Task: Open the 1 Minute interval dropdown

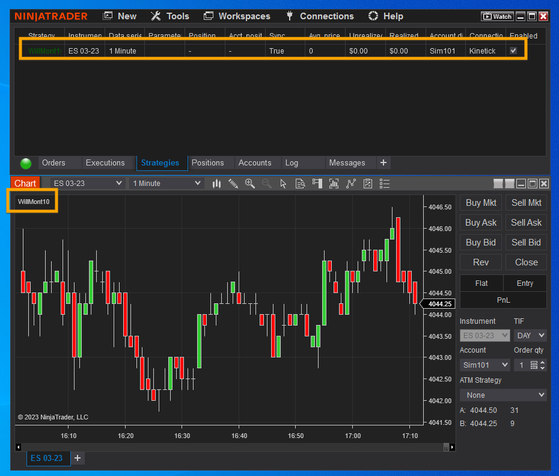Action: (x=167, y=184)
